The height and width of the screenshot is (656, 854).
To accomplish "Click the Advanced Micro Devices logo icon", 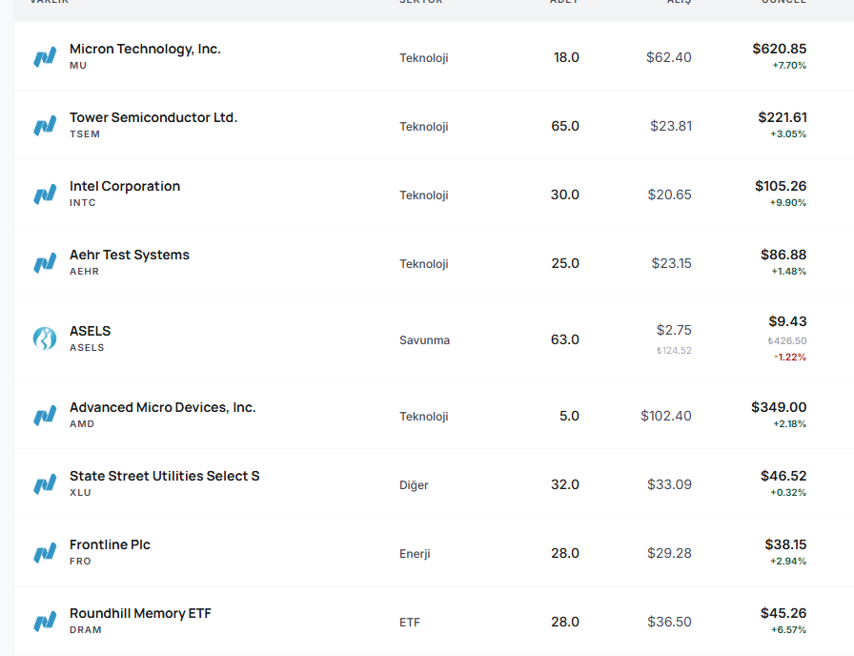I will 45,415.
